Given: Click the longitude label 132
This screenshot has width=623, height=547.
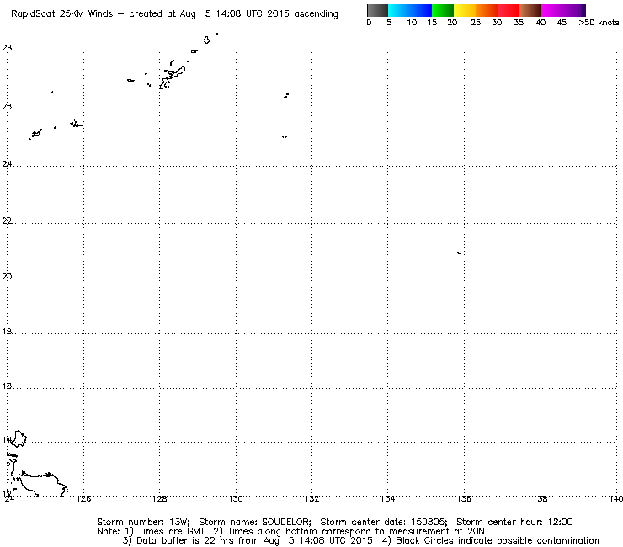Looking at the screenshot, I should tap(311, 498).
